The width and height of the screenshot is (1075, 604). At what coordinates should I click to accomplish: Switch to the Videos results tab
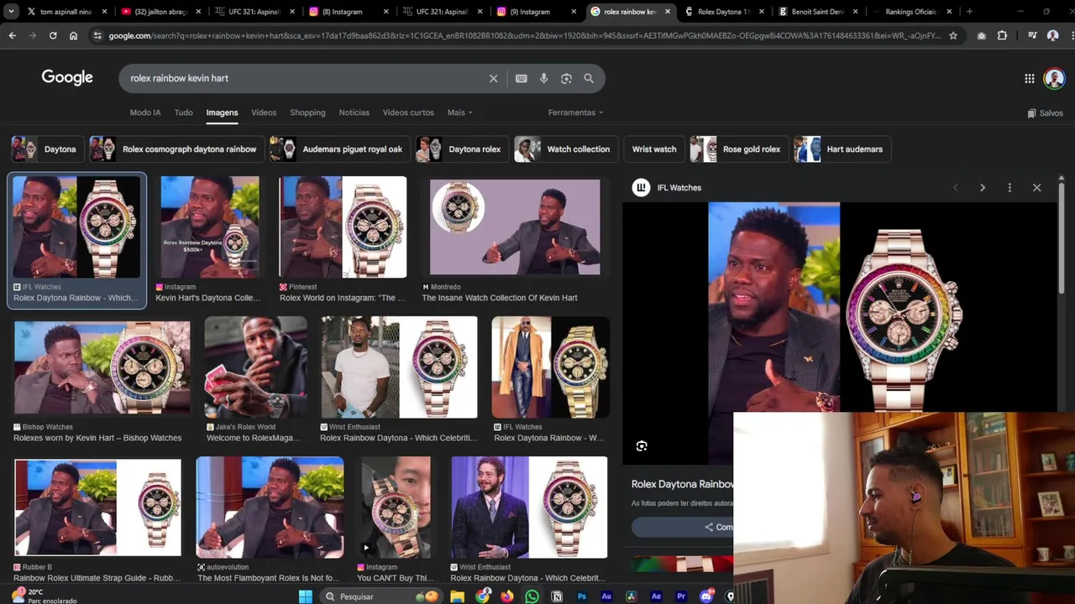264,112
